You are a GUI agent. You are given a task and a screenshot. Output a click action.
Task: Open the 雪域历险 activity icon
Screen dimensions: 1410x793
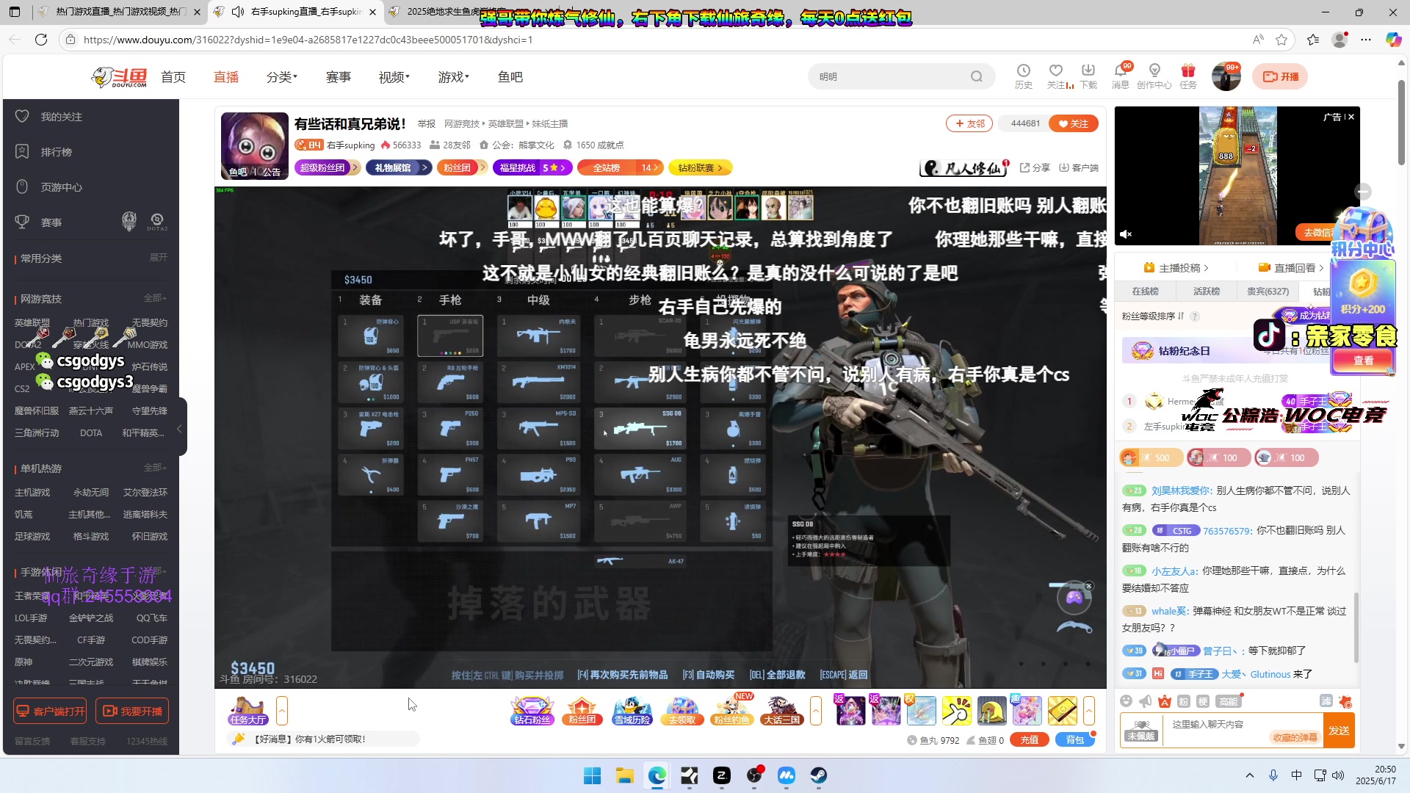(x=632, y=711)
